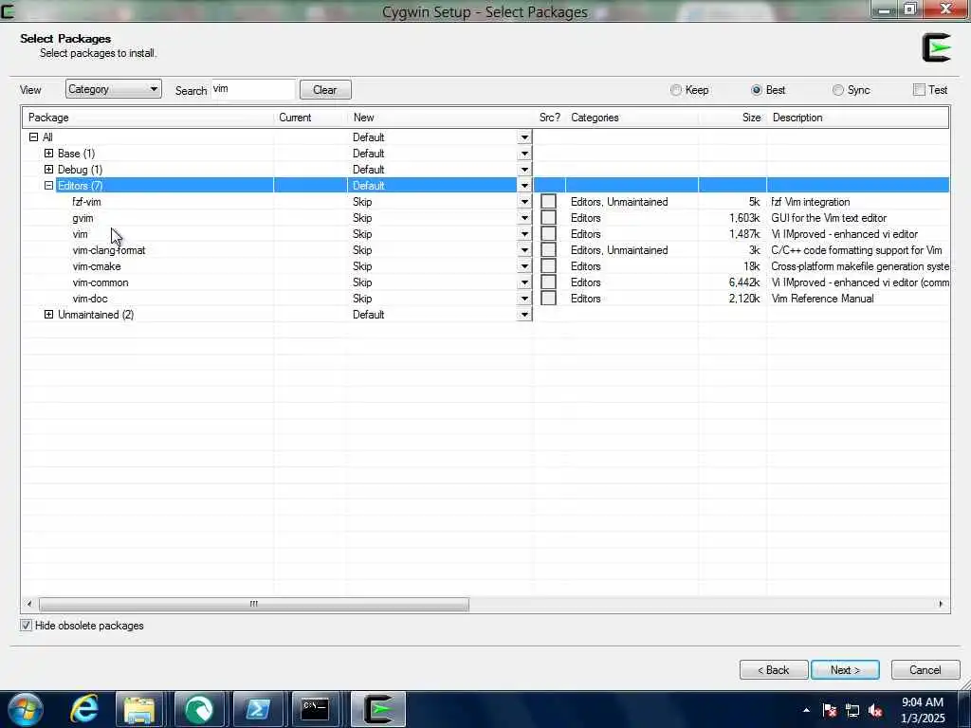Open the Windows Start menu orb

click(26, 709)
